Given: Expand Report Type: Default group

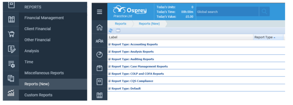Looking at the screenshot, I should tap(109, 88).
